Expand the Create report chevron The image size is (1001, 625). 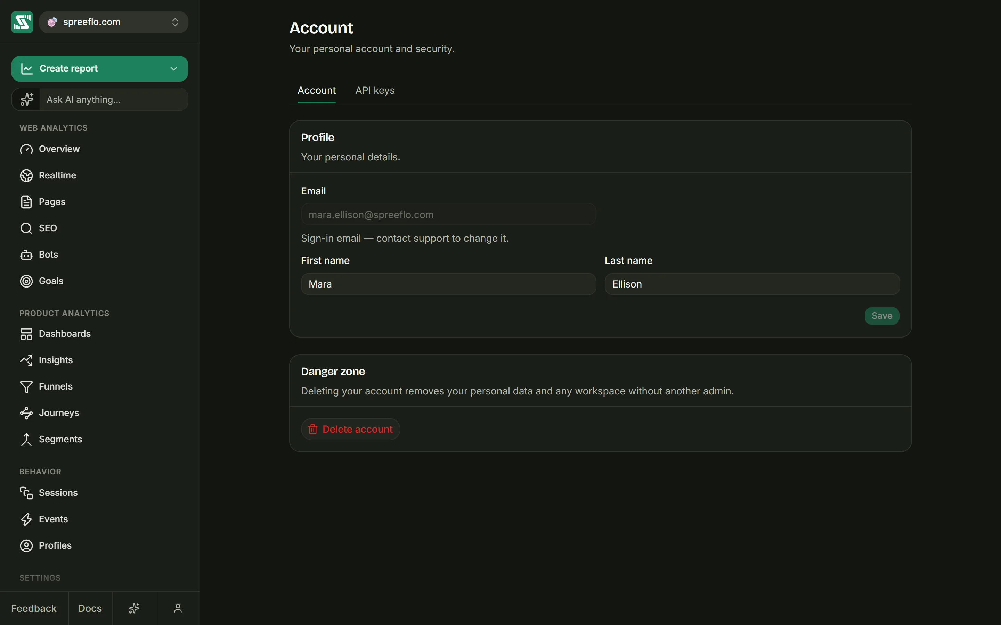[174, 69]
